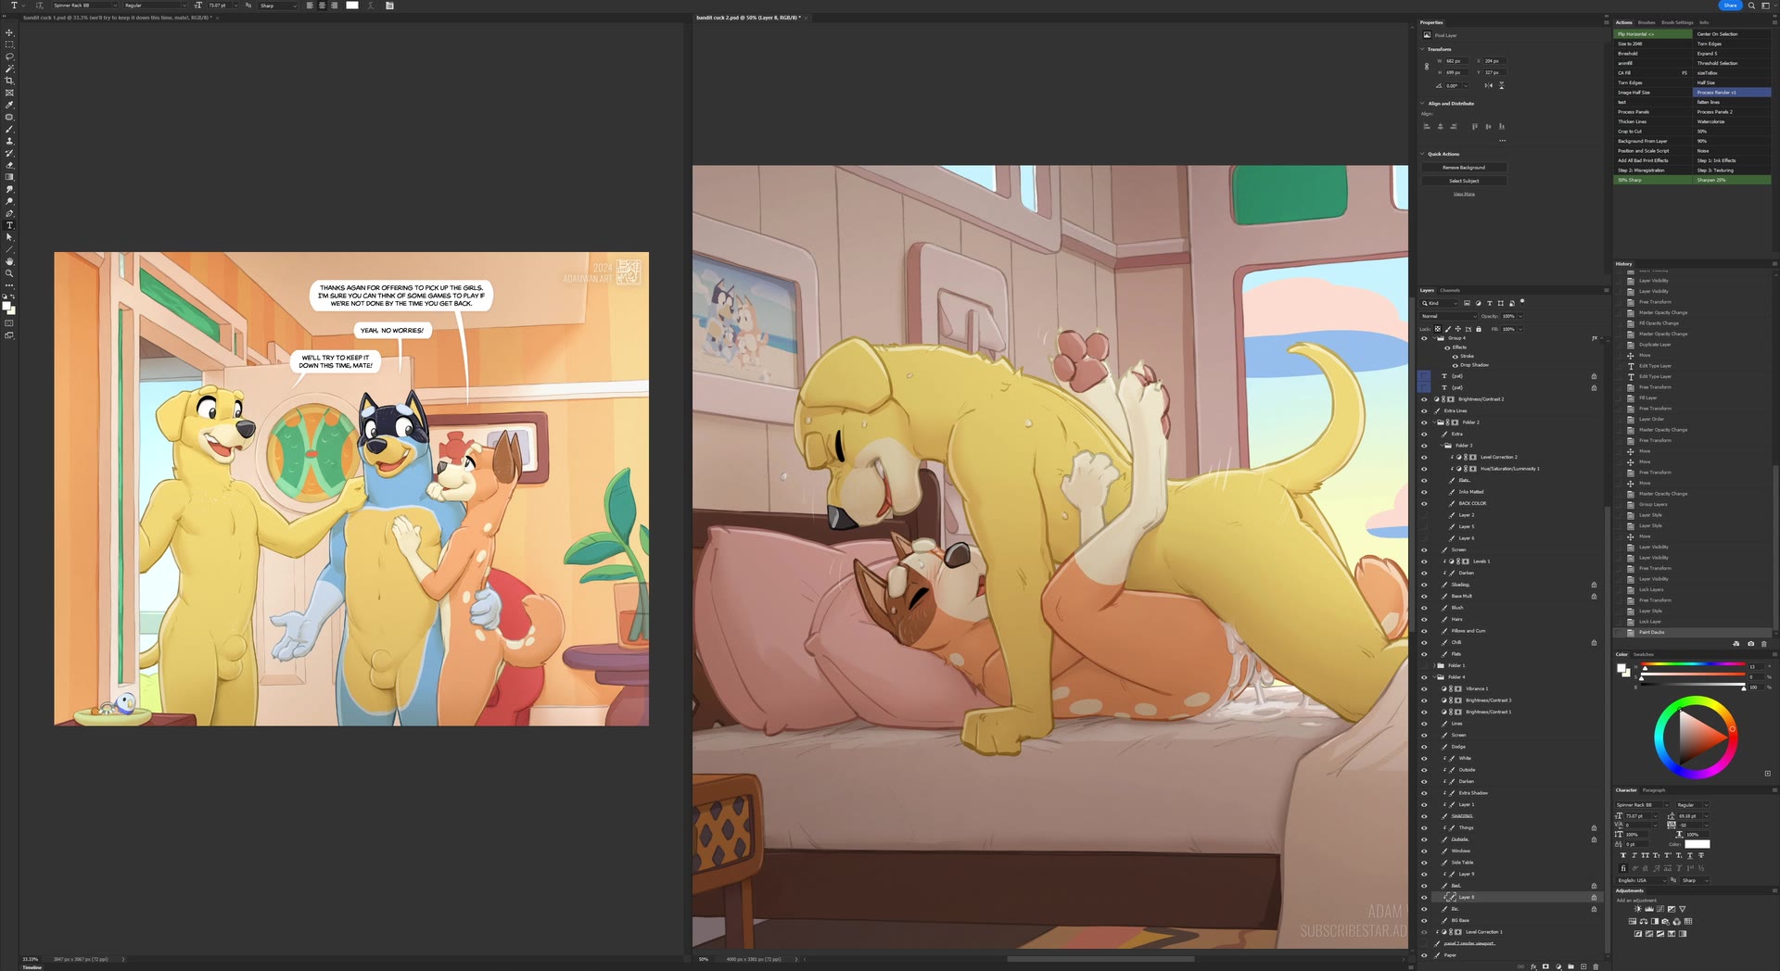Viewport: 1780px width, 971px height.
Task: Switch to the Brush Settings tab
Action: point(1677,22)
